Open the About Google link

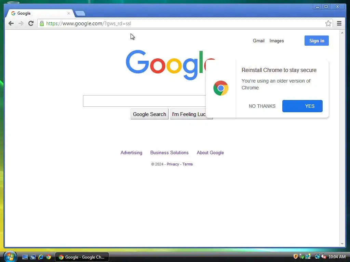point(210,152)
